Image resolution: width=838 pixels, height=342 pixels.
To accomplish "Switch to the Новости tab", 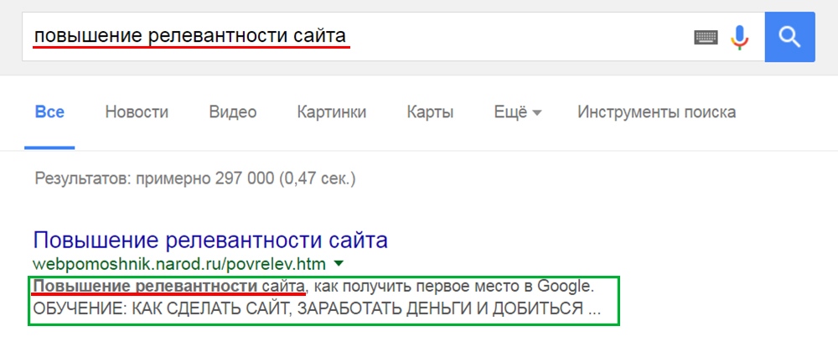I will point(137,111).
